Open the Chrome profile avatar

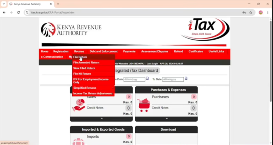261,13
